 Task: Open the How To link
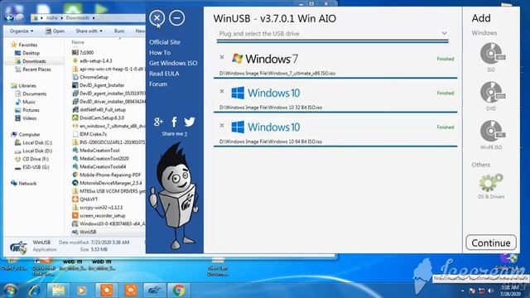coord(160,53)
